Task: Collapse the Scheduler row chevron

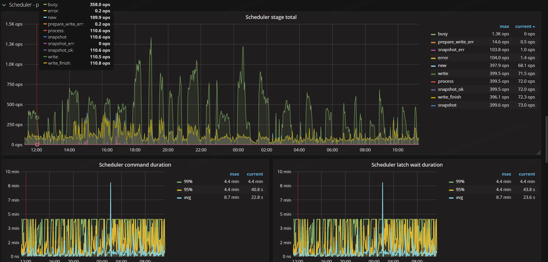Action: pos(4,5)
